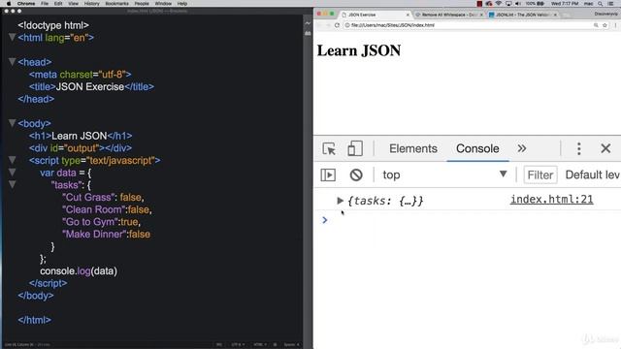
Task: Close the JSONLint tab
Action: pyautogui.click(x=555, y=15)
